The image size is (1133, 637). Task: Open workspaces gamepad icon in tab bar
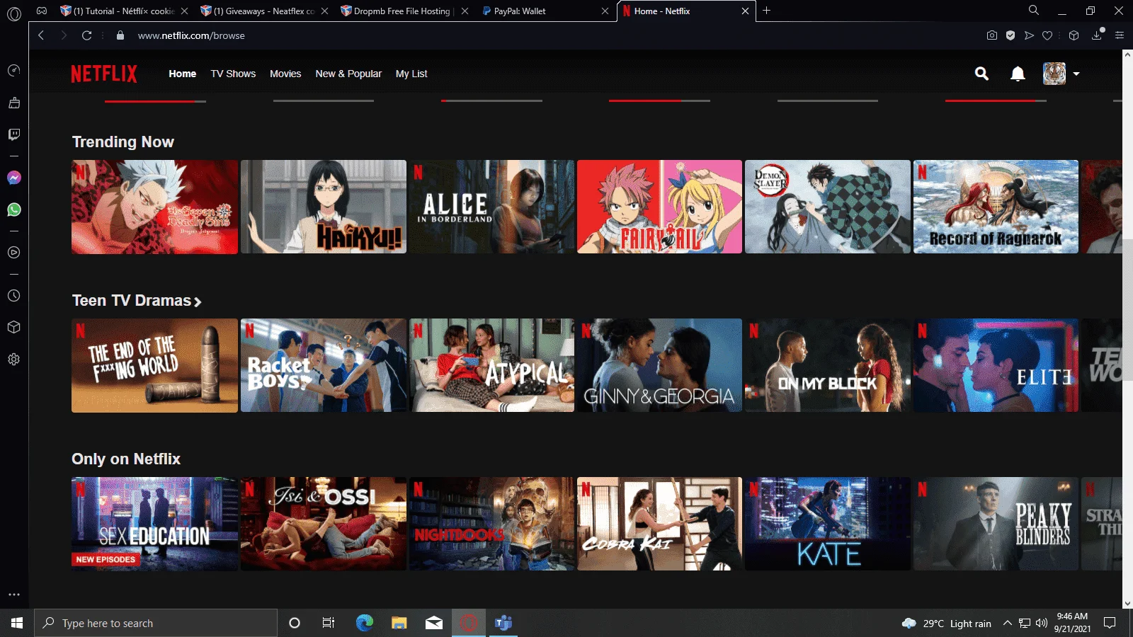tap(42, 11)
